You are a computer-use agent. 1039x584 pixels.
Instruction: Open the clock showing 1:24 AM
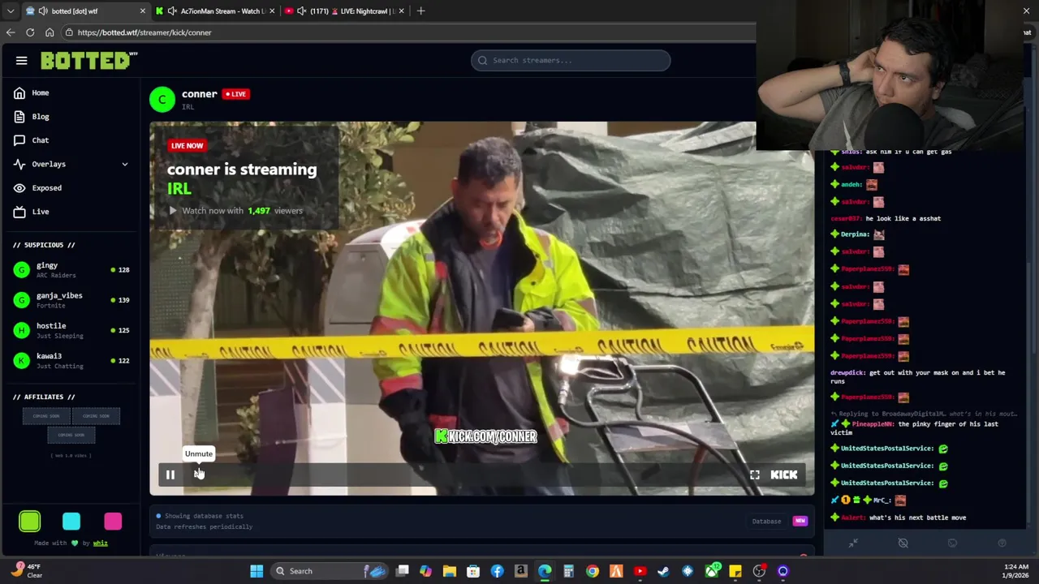click(1018, 571)
